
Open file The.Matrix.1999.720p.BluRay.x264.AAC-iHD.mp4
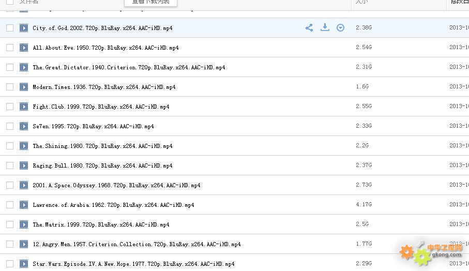point(101,224)
